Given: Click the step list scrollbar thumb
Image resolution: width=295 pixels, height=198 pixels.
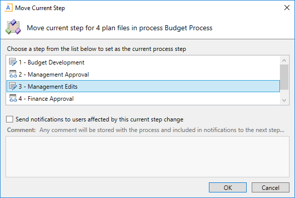Looking at the screenshot, I should [x=284, y=77].
